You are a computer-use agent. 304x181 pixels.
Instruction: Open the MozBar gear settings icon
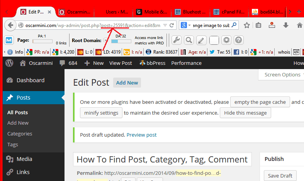coord(226,40)
